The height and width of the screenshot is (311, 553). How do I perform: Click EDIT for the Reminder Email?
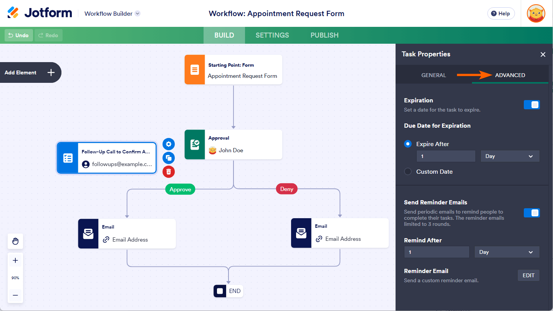(x=528, y=275)
